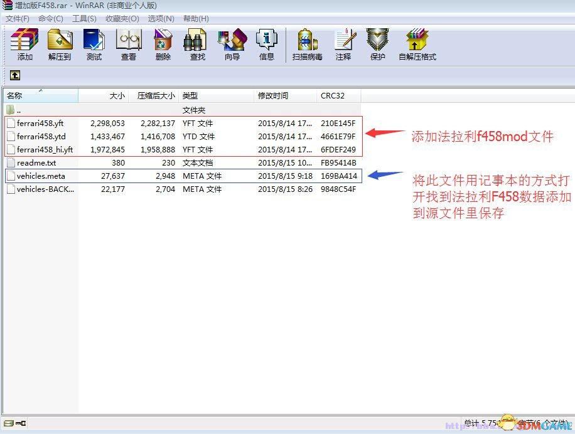Viewport: 575px width, 434px height.
Task: Launch the Wizard (向导) tool
Action: pos(232,40)
